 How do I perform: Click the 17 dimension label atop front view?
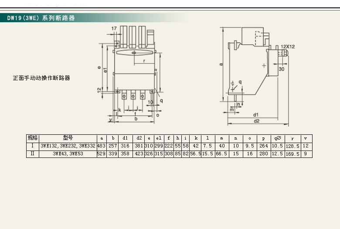click(114, 29)
